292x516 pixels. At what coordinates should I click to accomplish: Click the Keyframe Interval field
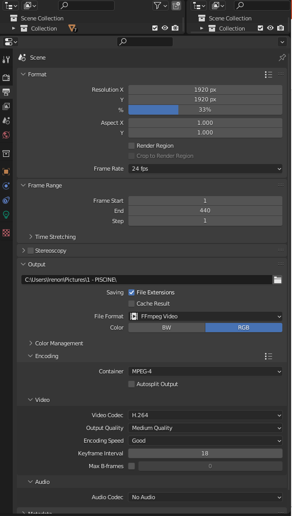205,453
